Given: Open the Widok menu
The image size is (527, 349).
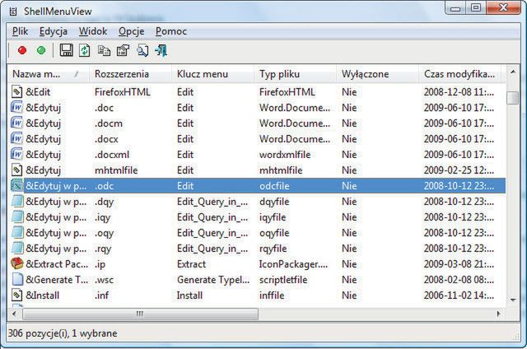Looking at the screenshot, I should point(93,31).
